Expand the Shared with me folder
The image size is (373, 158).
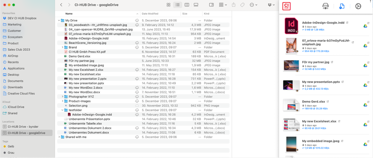(59, 137)
